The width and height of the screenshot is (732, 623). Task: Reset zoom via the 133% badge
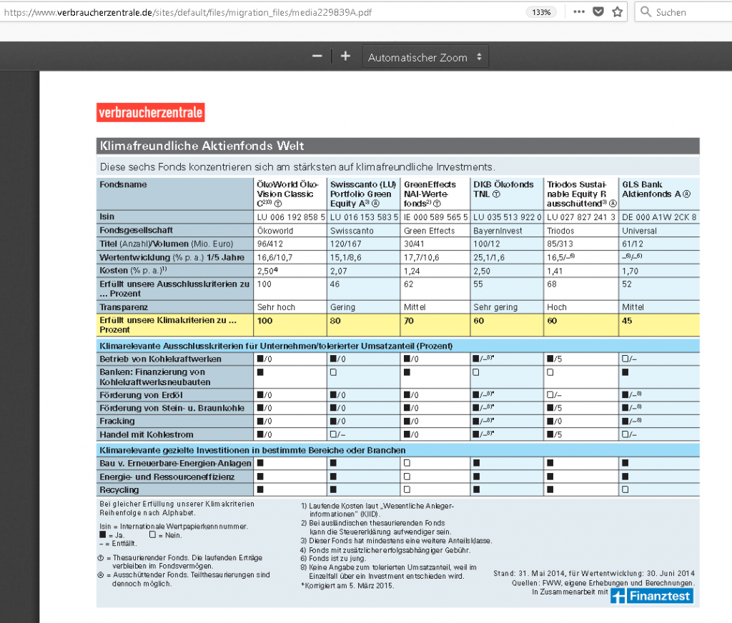[541, 12]
